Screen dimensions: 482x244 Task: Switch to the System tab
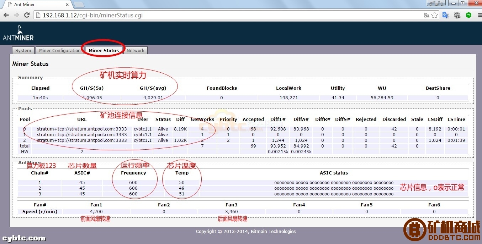[23, 50]
